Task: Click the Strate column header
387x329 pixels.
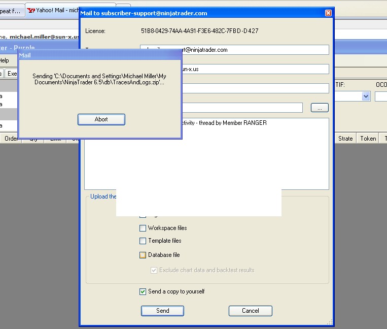Action: (x=345, y=138)
